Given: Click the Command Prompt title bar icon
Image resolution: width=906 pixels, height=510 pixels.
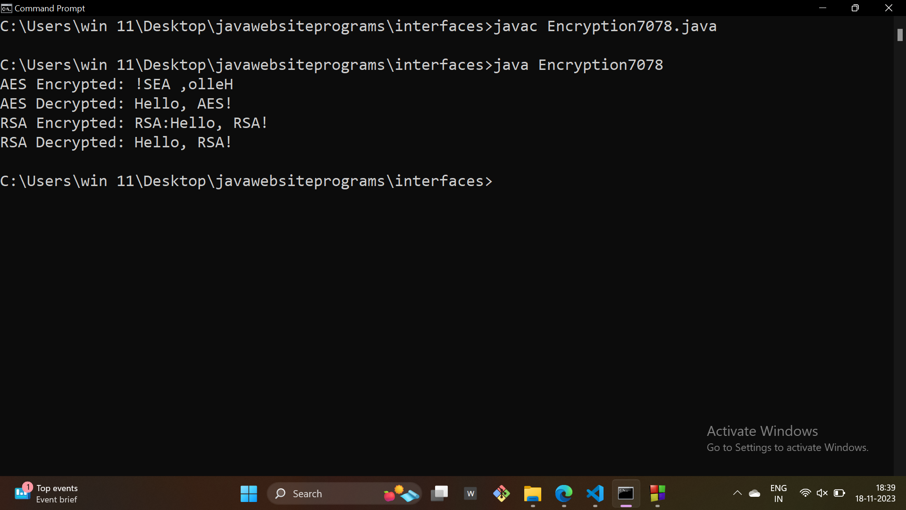Looking at the screenshot, I should click(x=6, y=8).
